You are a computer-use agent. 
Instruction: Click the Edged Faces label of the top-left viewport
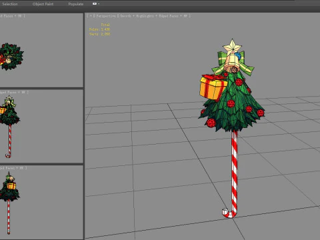click(7, 16)
